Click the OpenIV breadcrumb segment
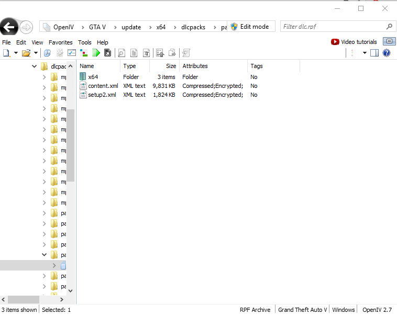The width and height of the screenshot is (397, 315). click(63, 27)
